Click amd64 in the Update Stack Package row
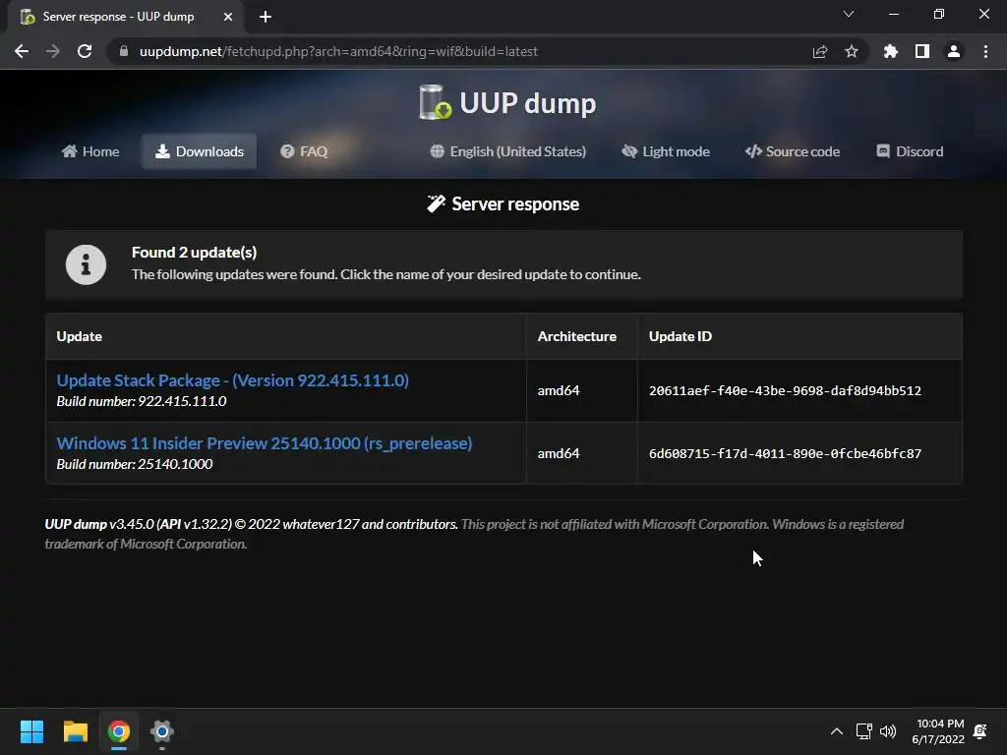The image size is (1007, 755). 559,390
